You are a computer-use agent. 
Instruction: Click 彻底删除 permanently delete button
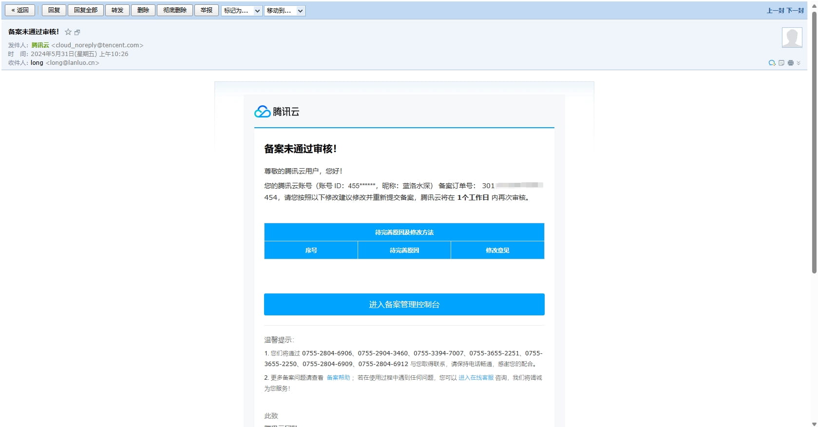(x=175, y=10)
